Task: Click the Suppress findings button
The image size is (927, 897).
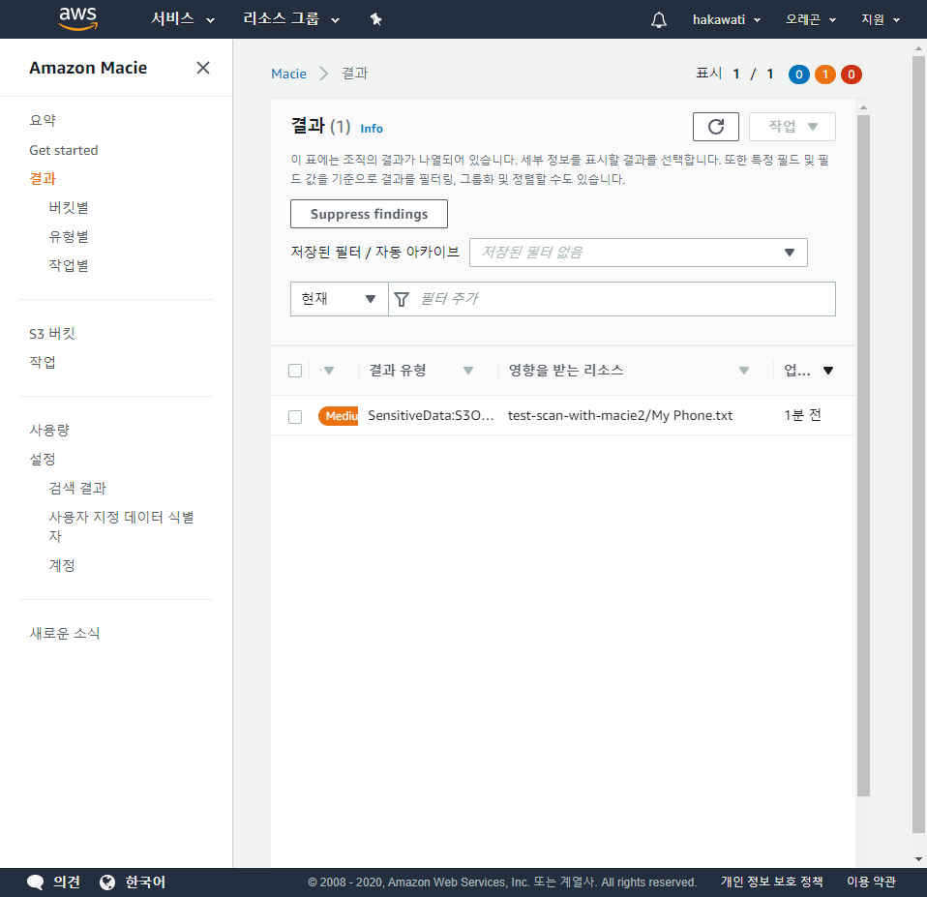Action: click(x=369, y=214)
